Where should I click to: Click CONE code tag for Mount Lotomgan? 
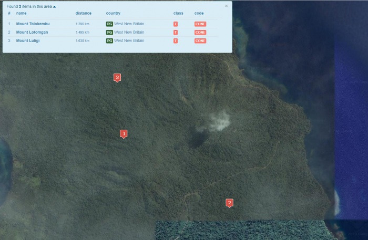tap(200, 33)
